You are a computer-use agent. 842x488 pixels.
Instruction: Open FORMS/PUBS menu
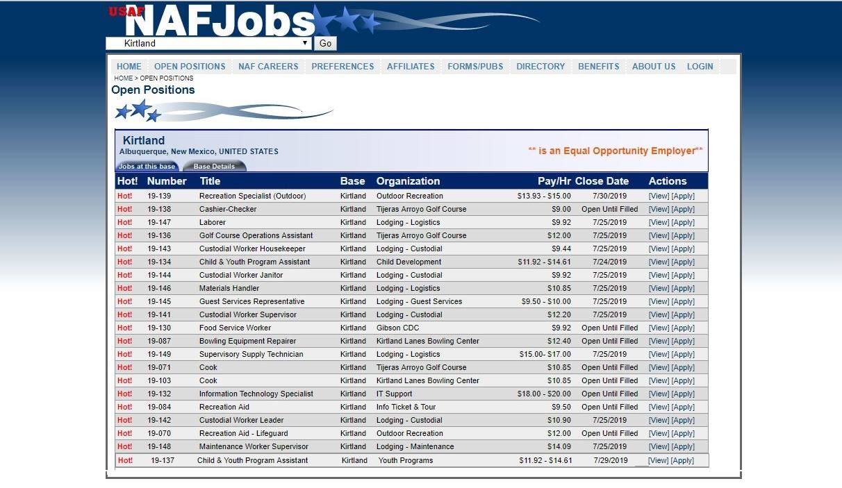475,67
